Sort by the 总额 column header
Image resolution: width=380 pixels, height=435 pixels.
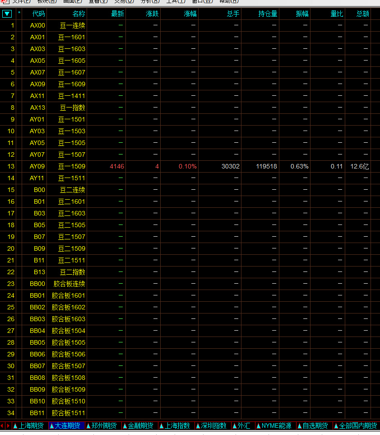click(363, 14)
